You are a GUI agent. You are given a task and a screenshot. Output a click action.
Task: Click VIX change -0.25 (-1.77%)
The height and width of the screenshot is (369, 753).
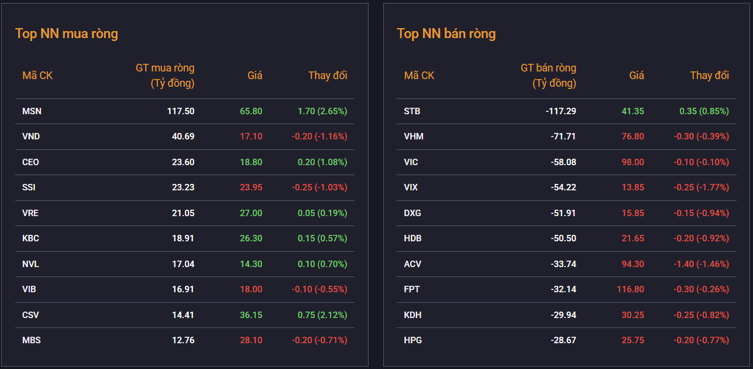click(x=702, y=187)
